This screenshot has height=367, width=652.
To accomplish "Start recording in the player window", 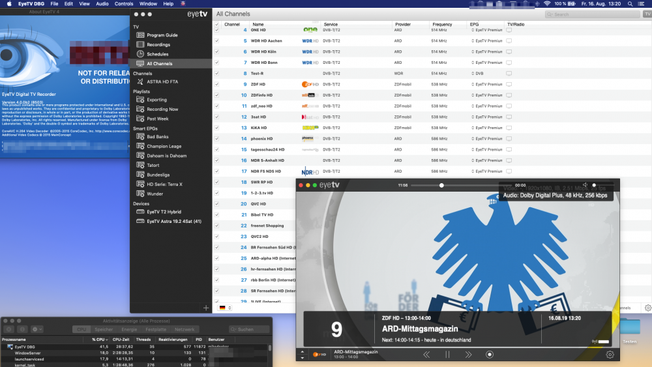I will click(490, 355).
